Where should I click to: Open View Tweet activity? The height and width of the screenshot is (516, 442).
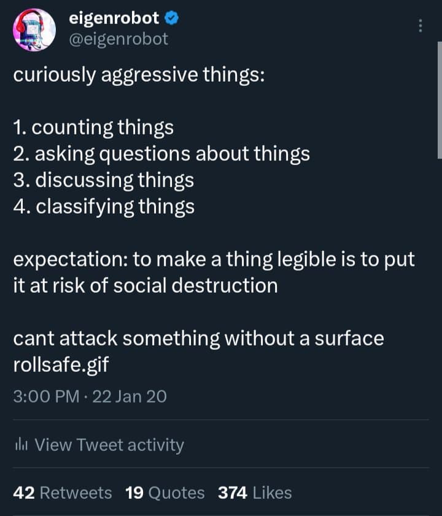[x=110, y=445]
